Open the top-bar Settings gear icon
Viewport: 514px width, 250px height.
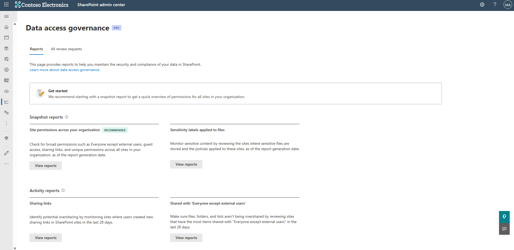[482, 5]
